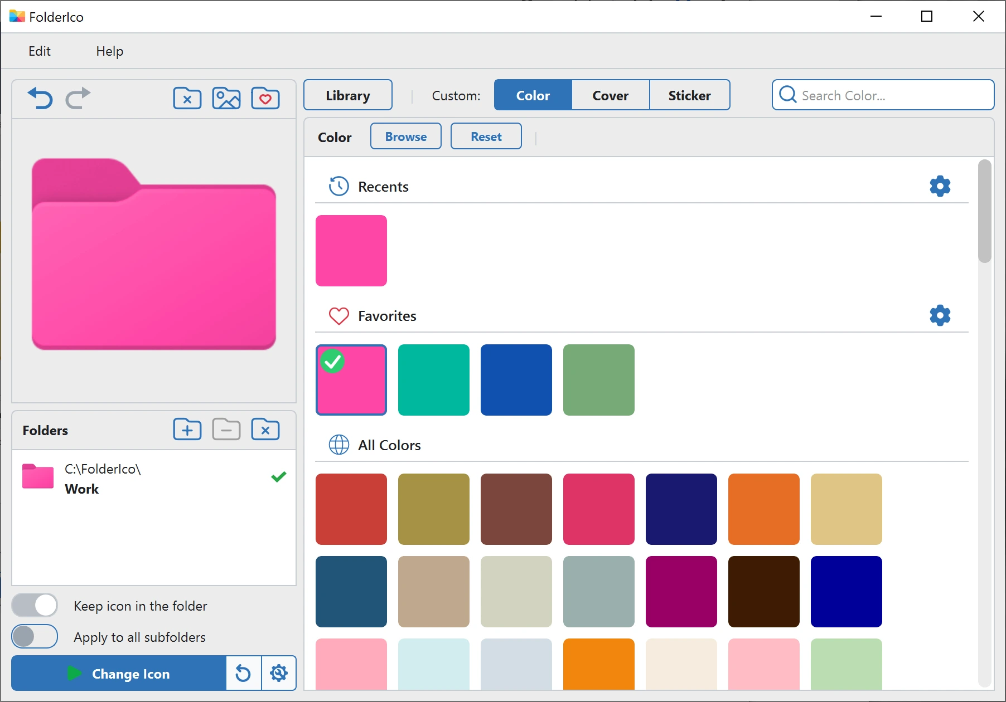Select the Color custom tab
Viewport: 1006px width, 702px height.
coord(533,95)
